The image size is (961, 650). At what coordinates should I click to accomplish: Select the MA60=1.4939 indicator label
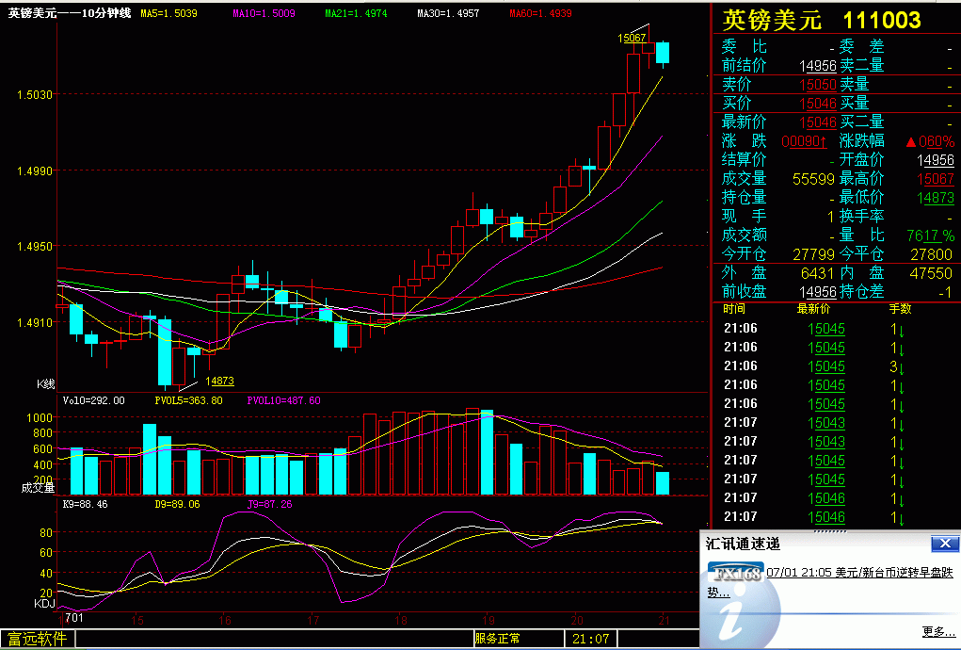(540, 13)
